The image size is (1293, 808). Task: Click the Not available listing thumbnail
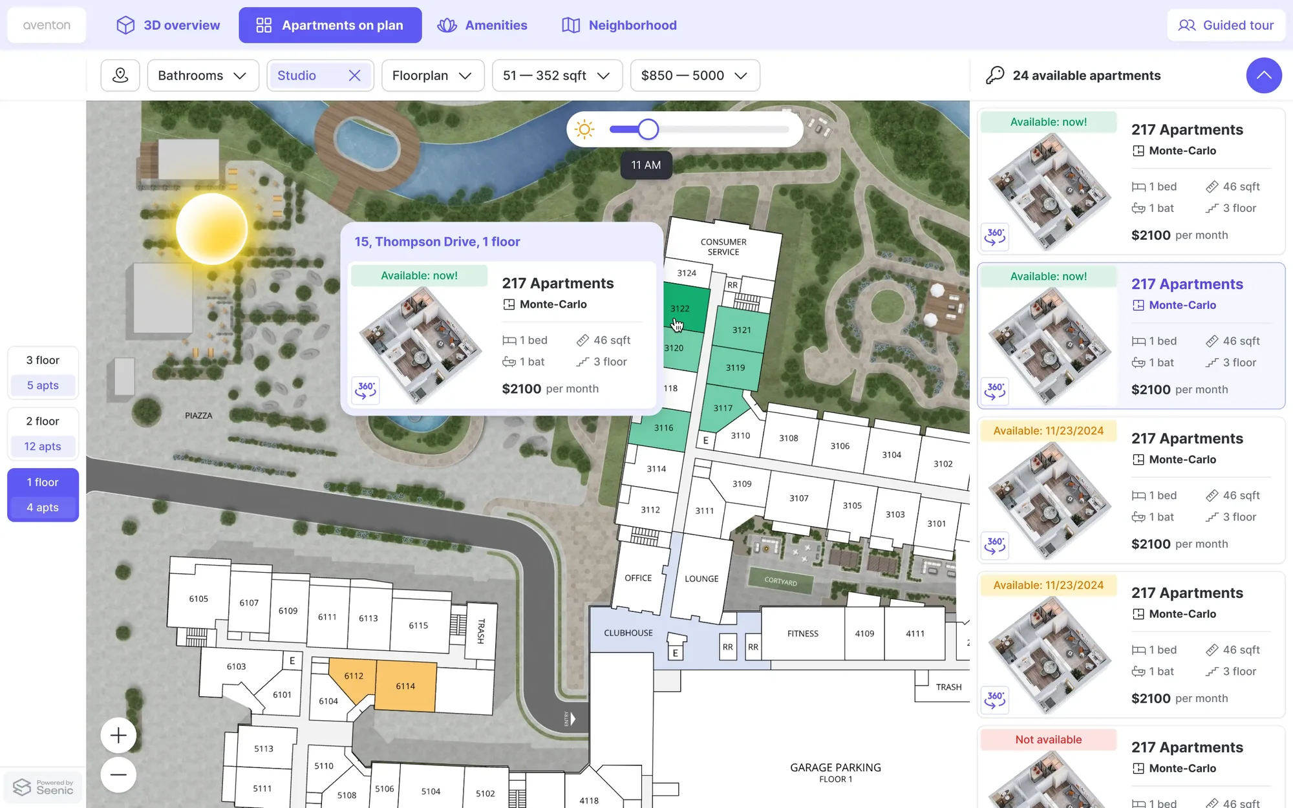click(1050, 779)
